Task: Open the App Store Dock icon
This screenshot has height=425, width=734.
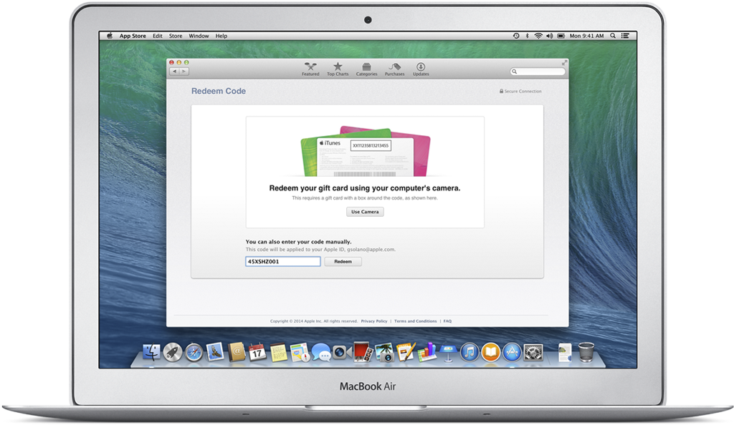Action: coord(512,352)
